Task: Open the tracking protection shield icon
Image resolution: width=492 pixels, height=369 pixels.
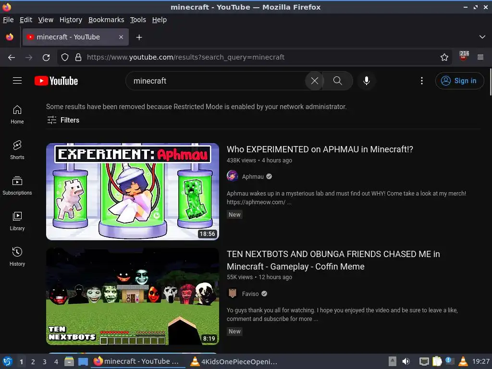Action: pos(65,57)
